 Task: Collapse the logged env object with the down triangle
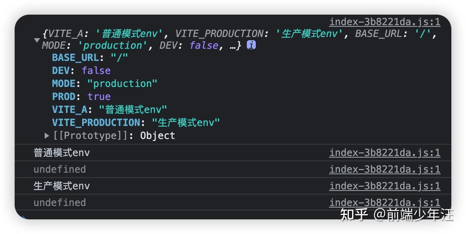[37, 40]
